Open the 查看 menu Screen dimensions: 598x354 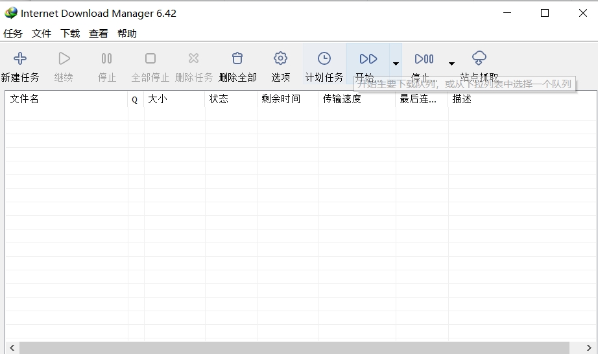click(x=99, y=34)
